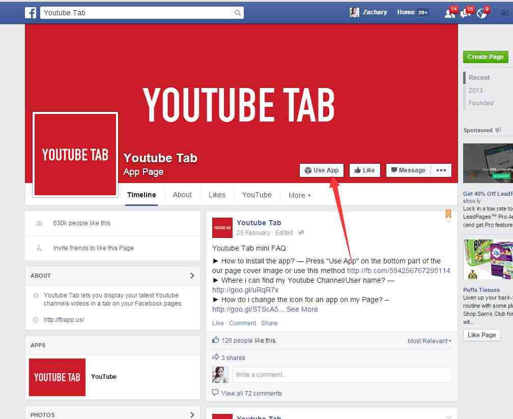Open the YouTube tab

coord(257,195)
